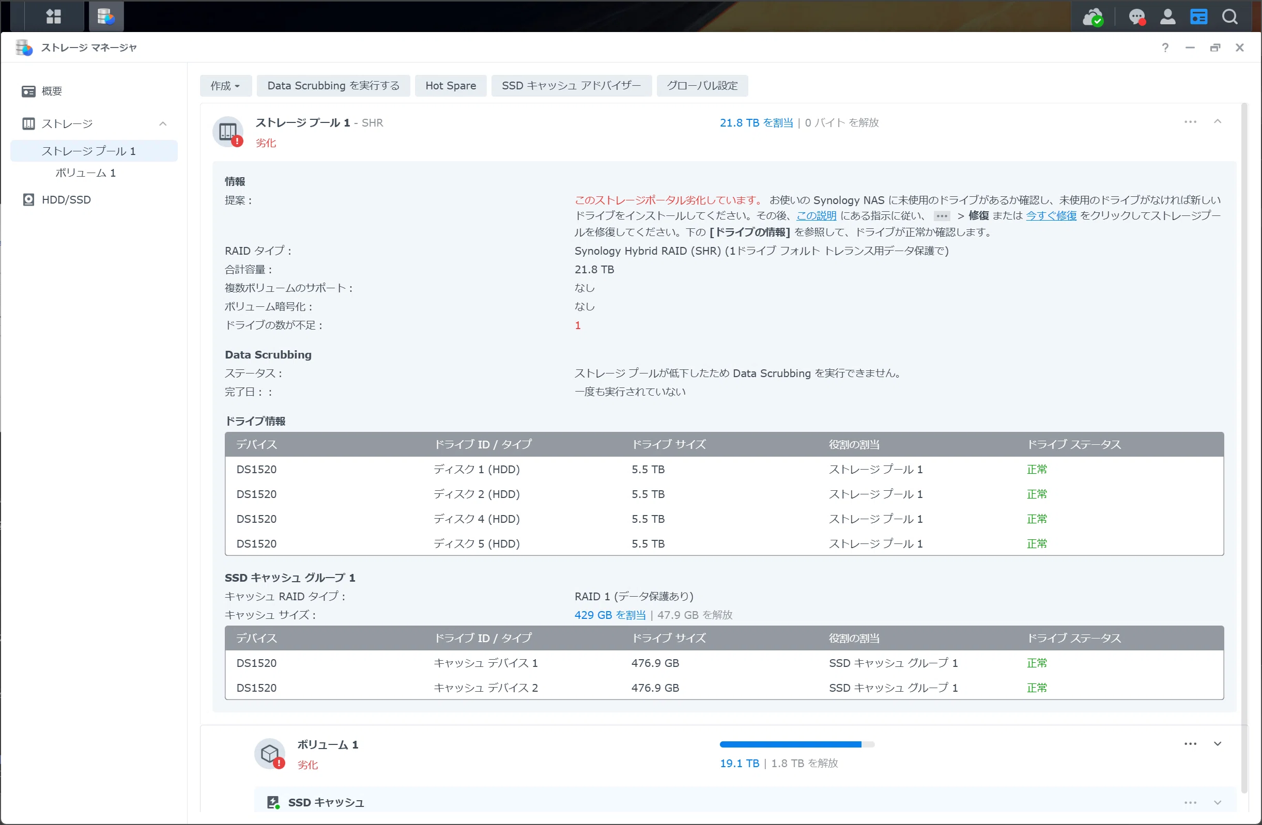
Task: Click the 19.1 TB volume usage text
Action: tap(739, 764)
